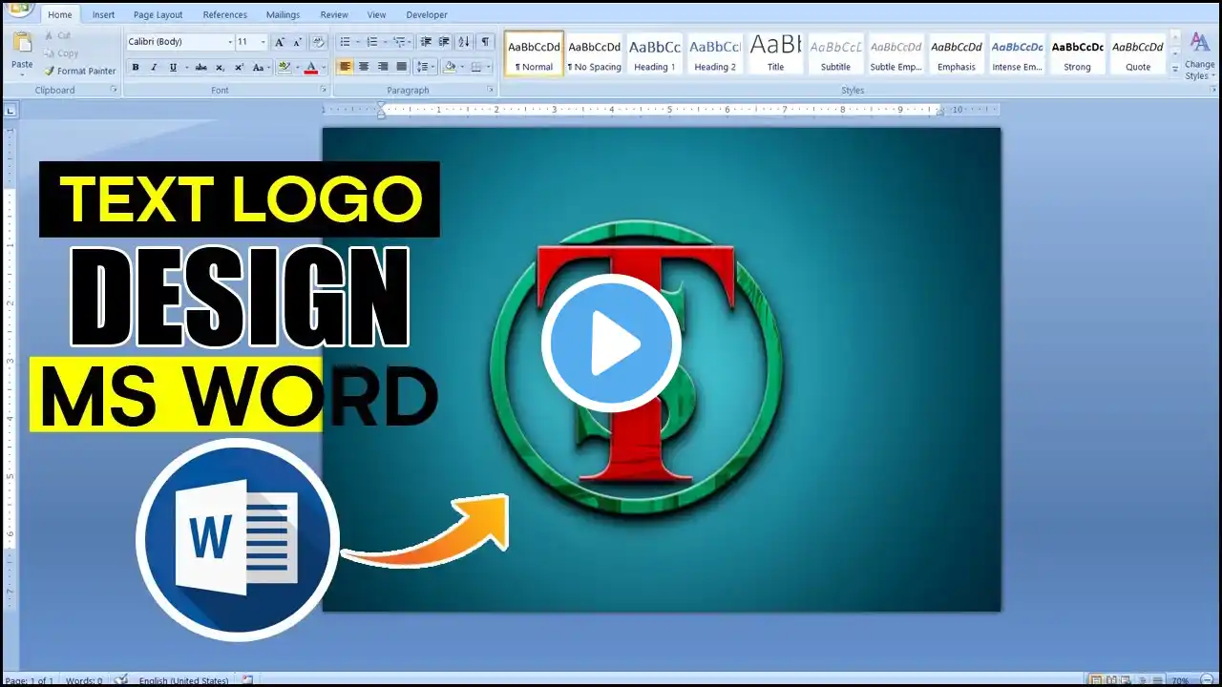Expand the Styles gallery More arrow
This screenshot has width=1222, height=687.
[x=1175, y=69]
